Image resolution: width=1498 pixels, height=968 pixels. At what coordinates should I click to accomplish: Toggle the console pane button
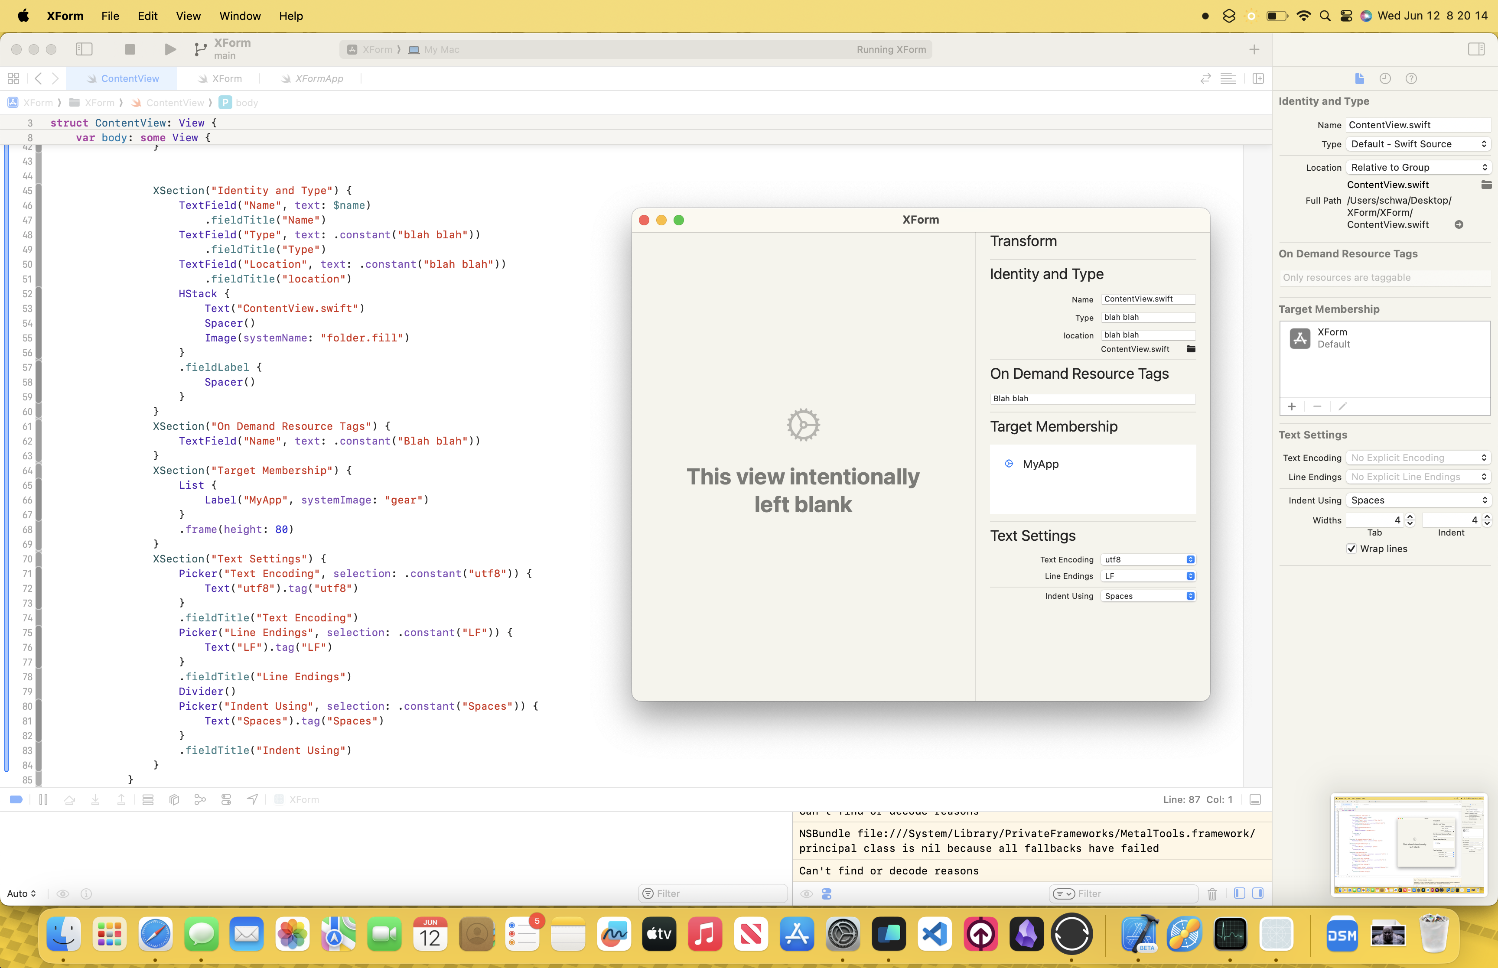pos(1258,894)
